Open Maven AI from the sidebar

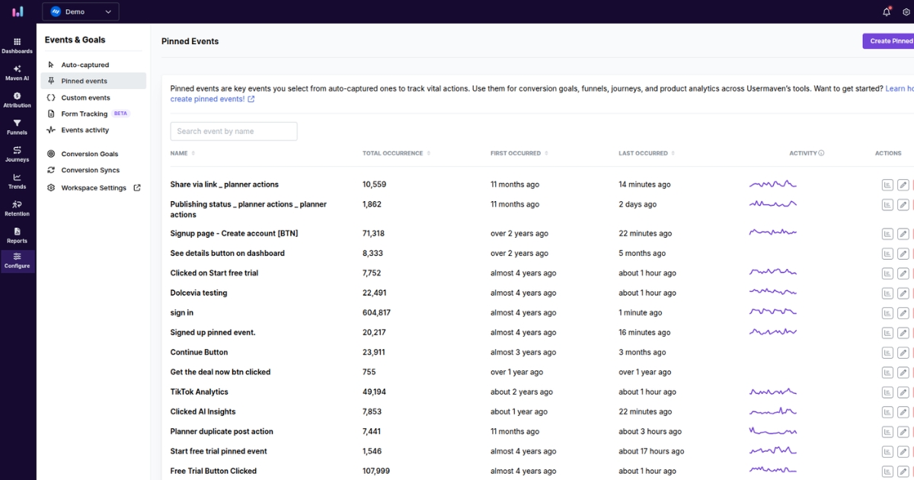pyautogui.click(x=18, y=72)
